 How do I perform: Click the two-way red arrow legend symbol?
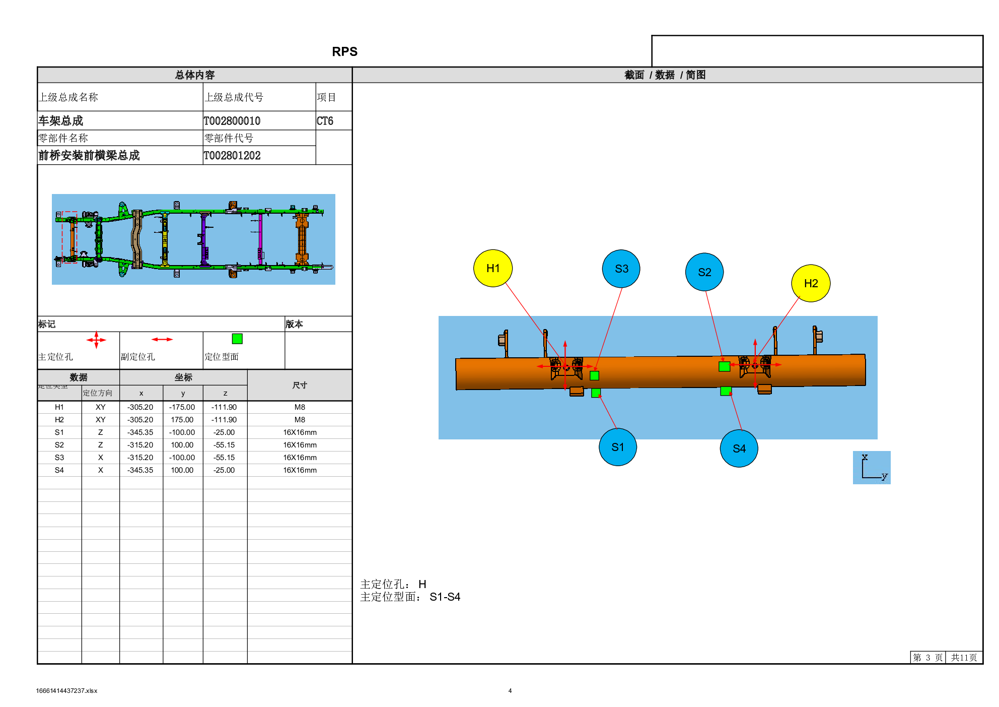(x=162, y=340)
